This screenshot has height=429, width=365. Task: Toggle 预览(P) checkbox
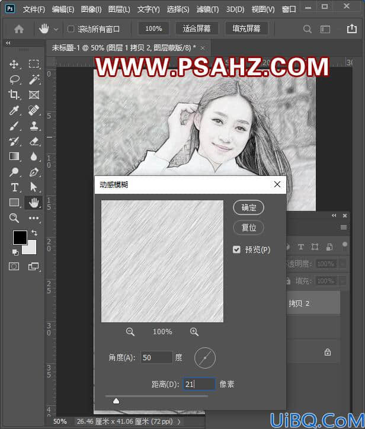236,249
